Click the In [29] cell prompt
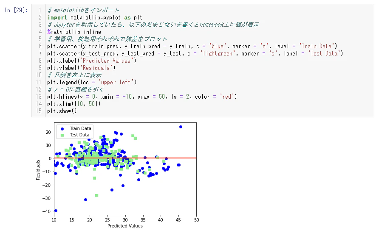The width and height of the screenshot is (376, 230). tap(16, 10)
